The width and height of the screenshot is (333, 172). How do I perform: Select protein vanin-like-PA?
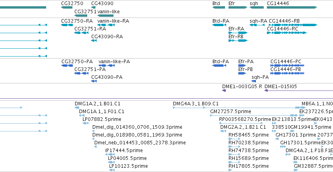(106, 66)
